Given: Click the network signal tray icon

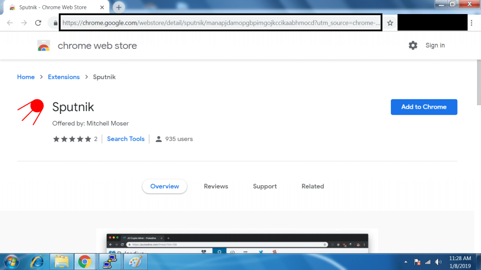Looking at the screenshot, I should pos(428,262).
